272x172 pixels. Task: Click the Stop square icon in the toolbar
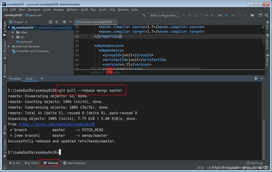212,15
